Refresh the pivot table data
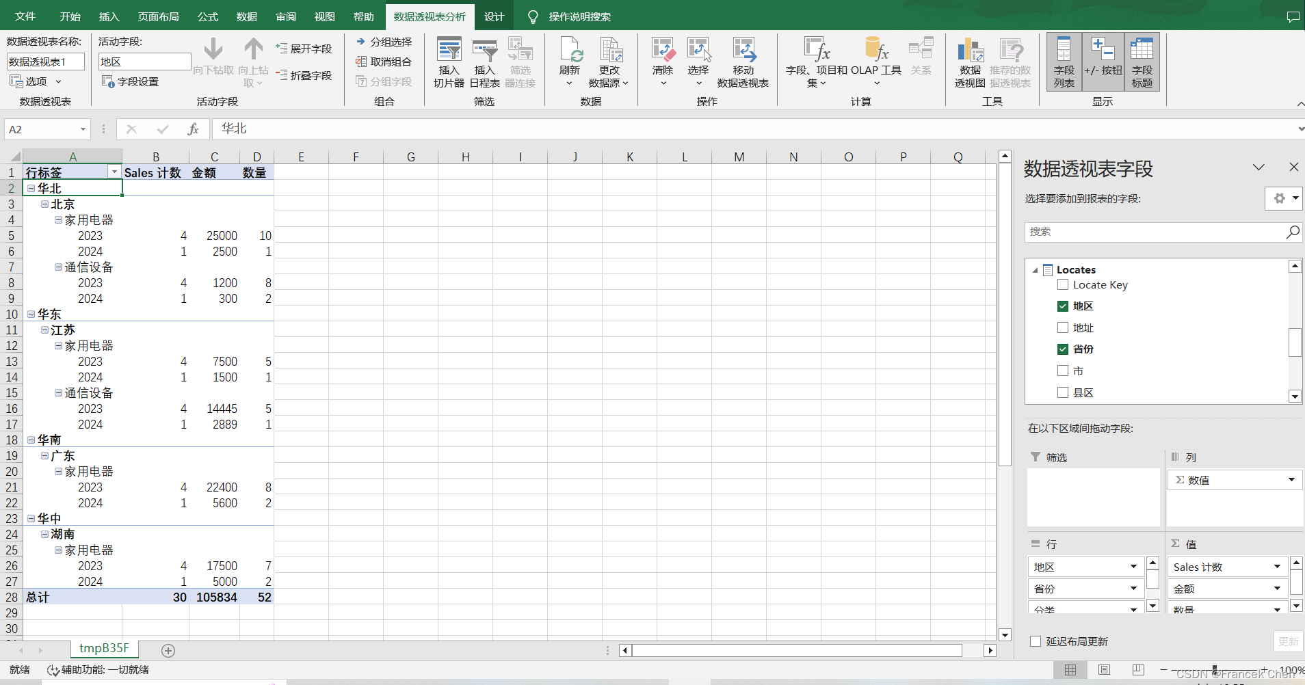Viewport: 1305px width, 685px height. coord(570,62)
